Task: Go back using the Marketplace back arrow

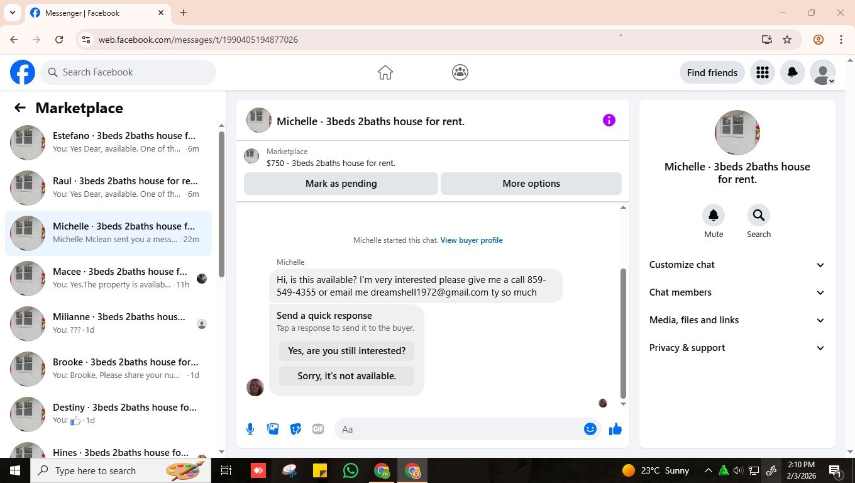Action: 20,108
